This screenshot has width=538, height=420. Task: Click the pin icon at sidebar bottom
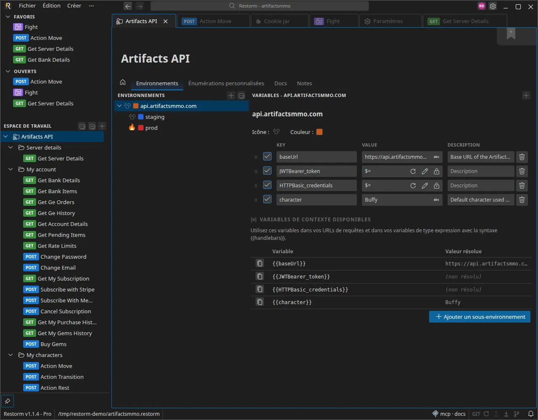8,401
